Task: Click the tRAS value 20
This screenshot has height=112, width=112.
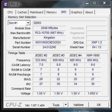Action: click(41, 79)
